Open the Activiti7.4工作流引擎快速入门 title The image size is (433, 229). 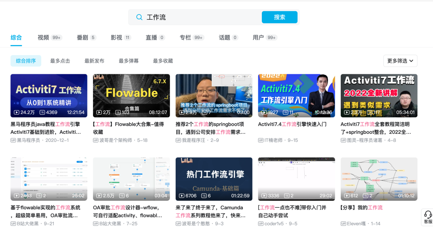[292, 124]
